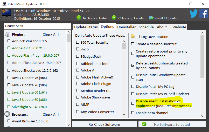209x132 pixels.
Task: Click Definitions: 16-October-2015 text
Action: tap(37, 18)
